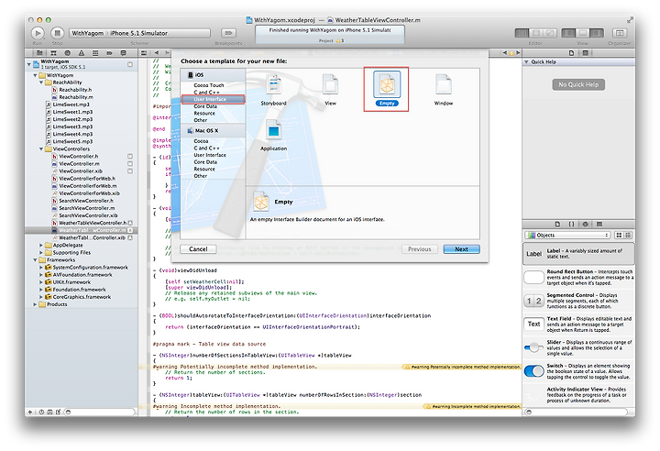Switch object library to list view
Screen dimensions: 660x451
(x=628, y=235)
